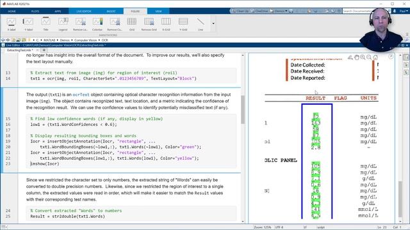Viewport: 410px width, 230px height.
Task: Enable the X-Grid lines
Action: (x=166, y=24)
